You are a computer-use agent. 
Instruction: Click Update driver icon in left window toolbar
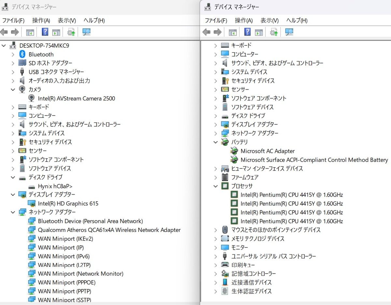71,32
